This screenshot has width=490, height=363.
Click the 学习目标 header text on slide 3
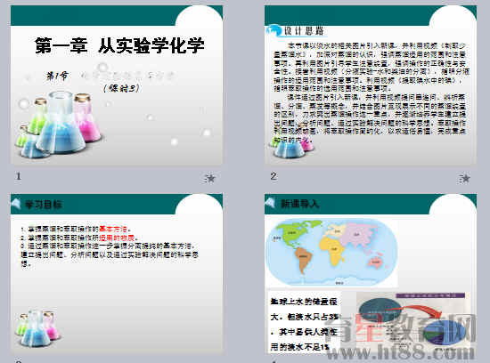coord(43,205)
